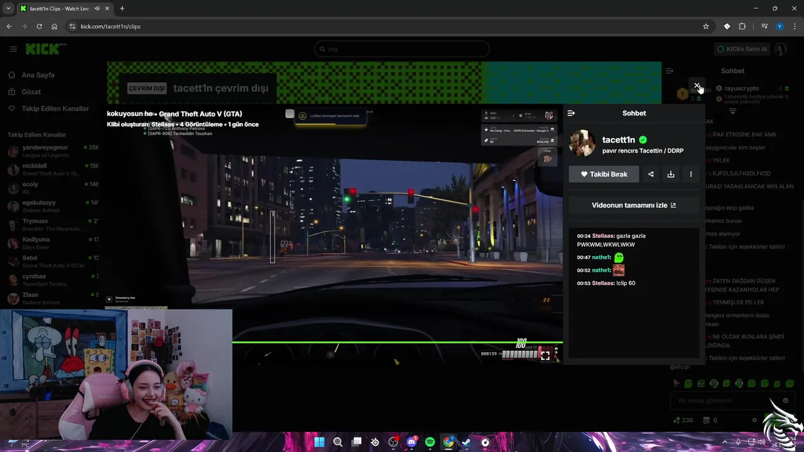Reload the page
Image resolution: width=804 pixels, height=452 pixels.
(39, 26)
